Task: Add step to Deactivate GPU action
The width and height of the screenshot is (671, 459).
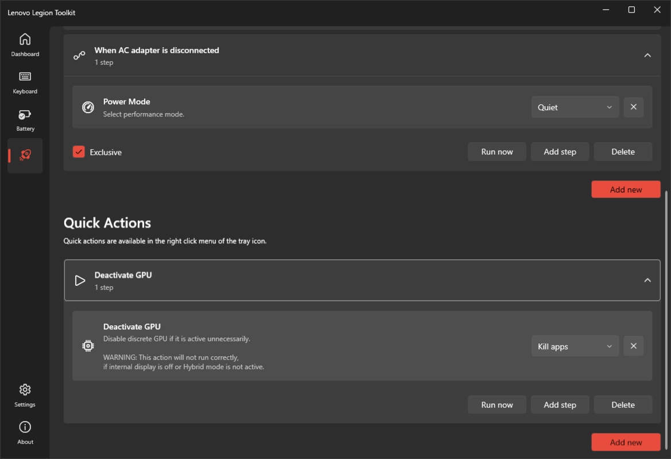Action: (560, 404)
